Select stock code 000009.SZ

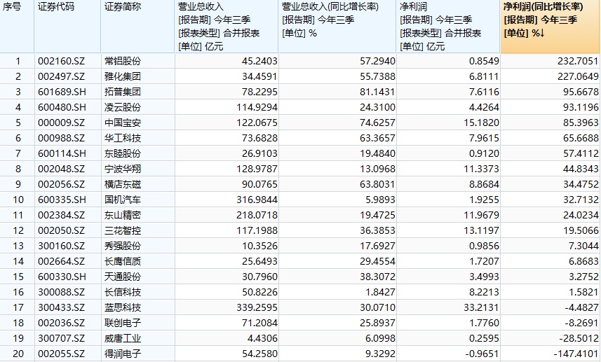(x=61, y=123)
